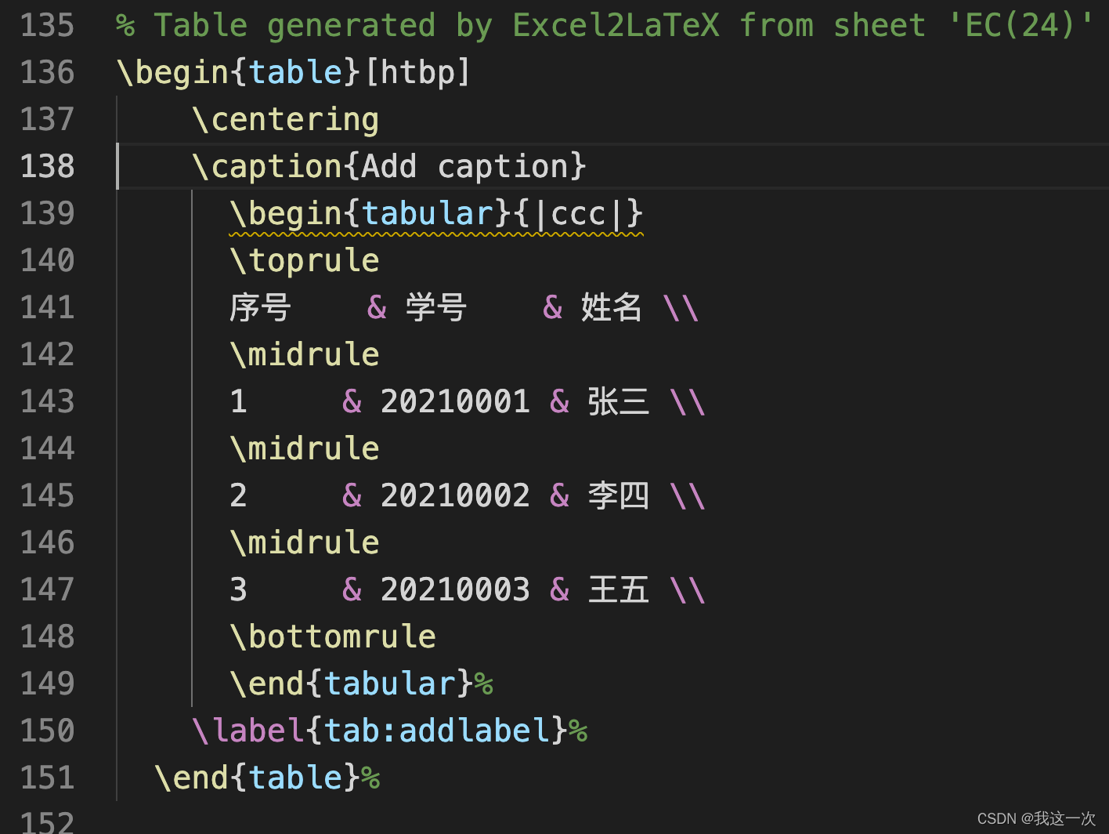Click the value 20210003
The width and height of the screenshot is (1109, 834).
click(x=455, y=589)
